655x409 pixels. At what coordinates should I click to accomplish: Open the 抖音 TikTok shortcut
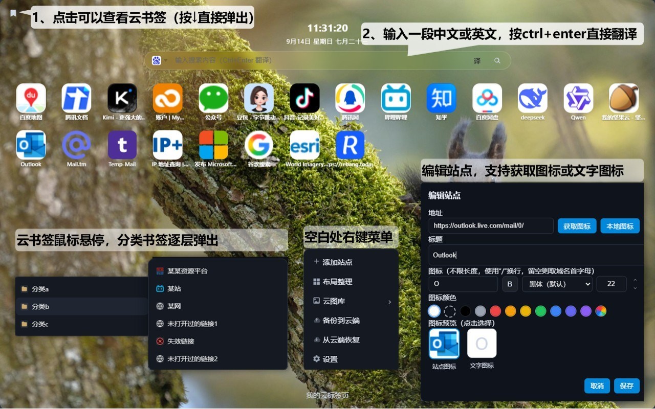coord(304,98)
